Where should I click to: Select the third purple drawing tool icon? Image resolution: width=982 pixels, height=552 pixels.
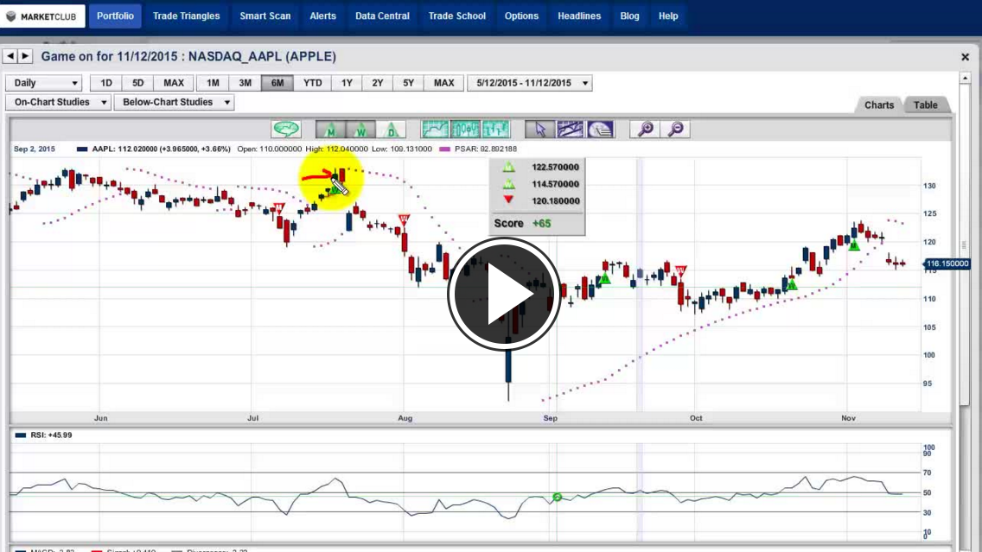600,130
